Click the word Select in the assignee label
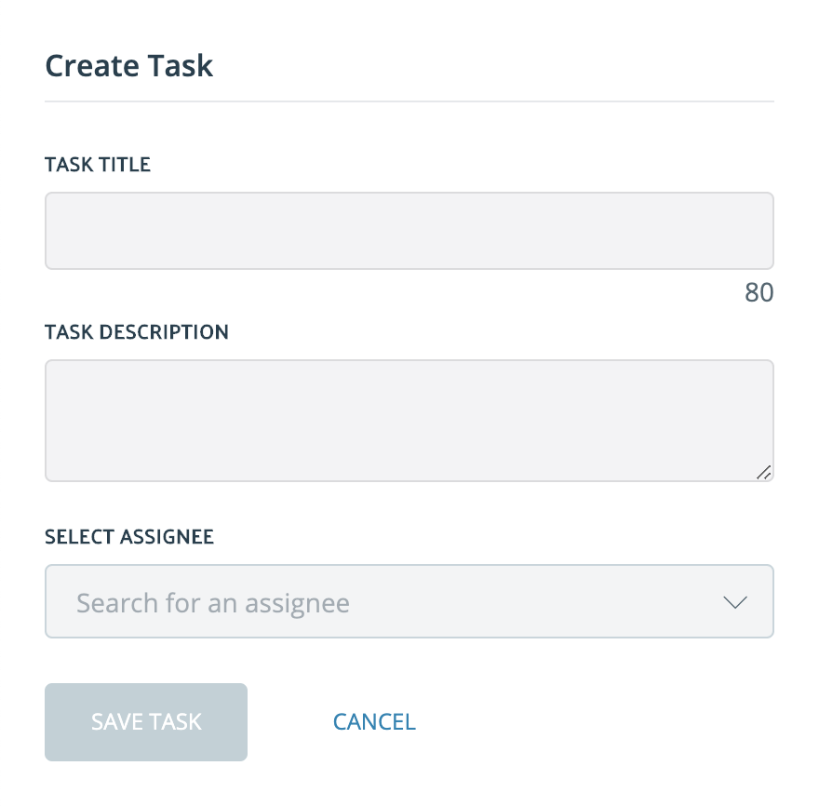The height and width of the screenshot is (806, 819). coord(81,537)
